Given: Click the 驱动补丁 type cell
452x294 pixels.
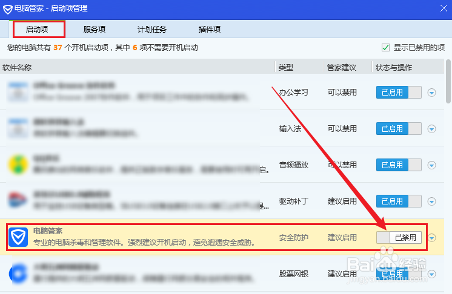Looking at the screenshot, I should point(293,201).
